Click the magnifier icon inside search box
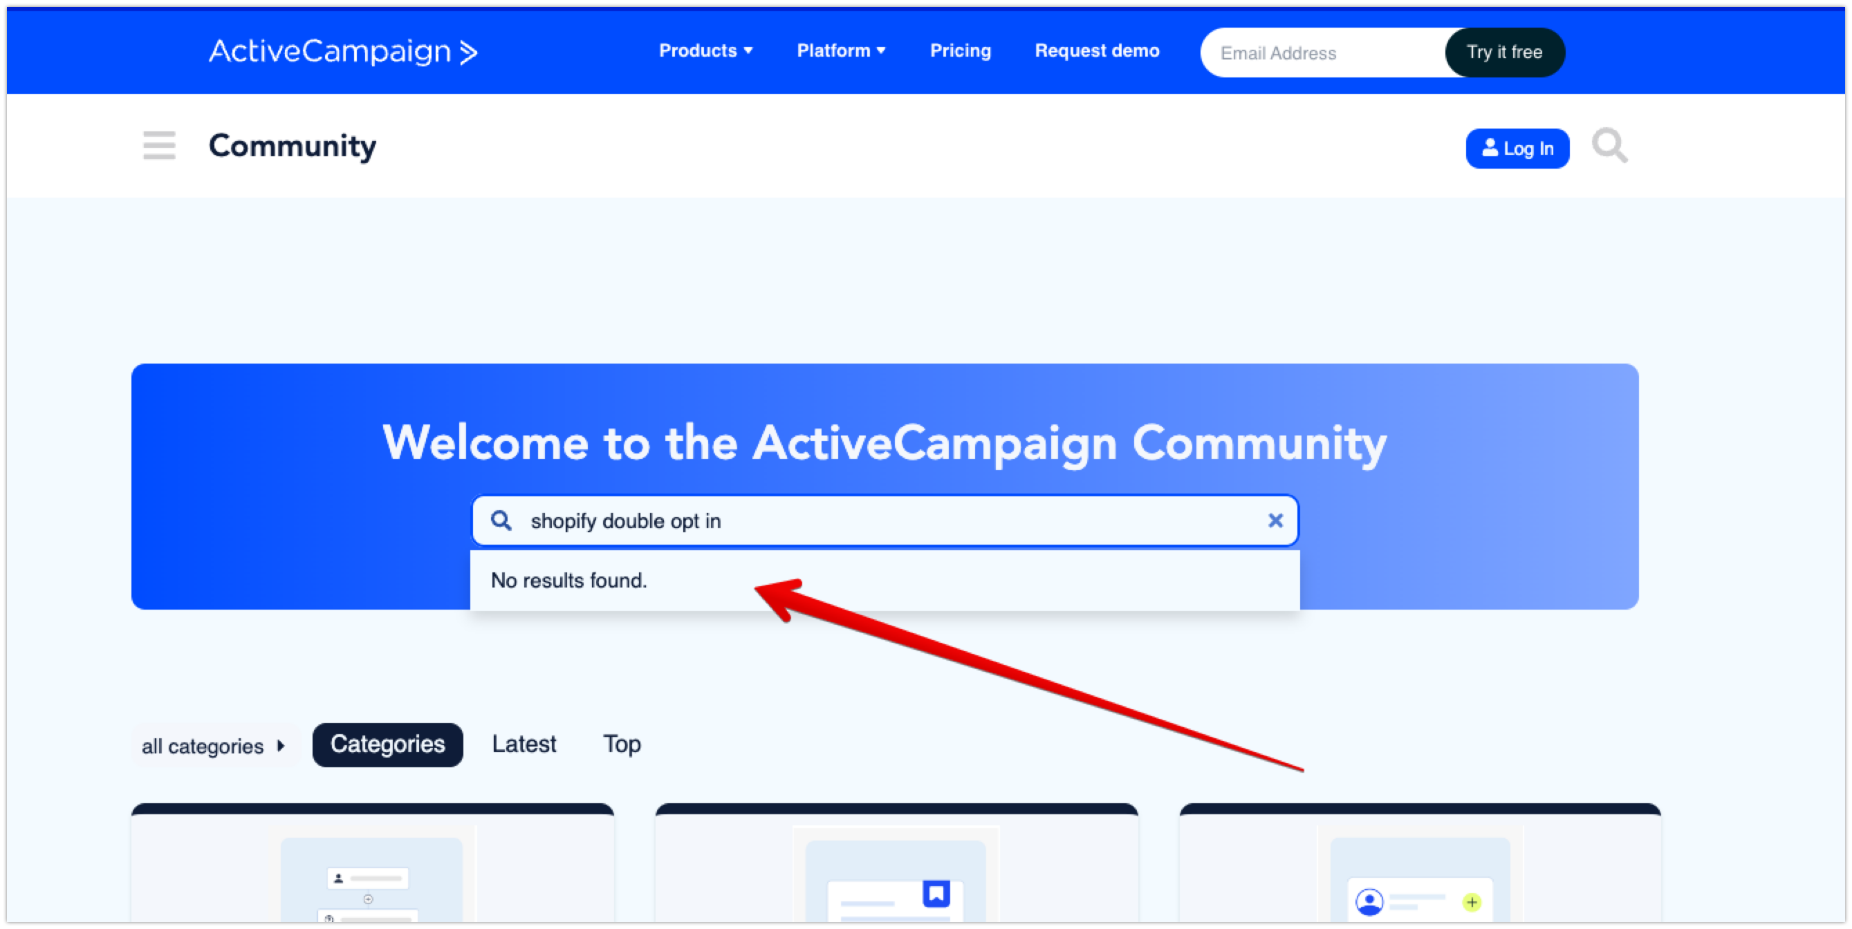1852x929 pixels. point(501,521)
